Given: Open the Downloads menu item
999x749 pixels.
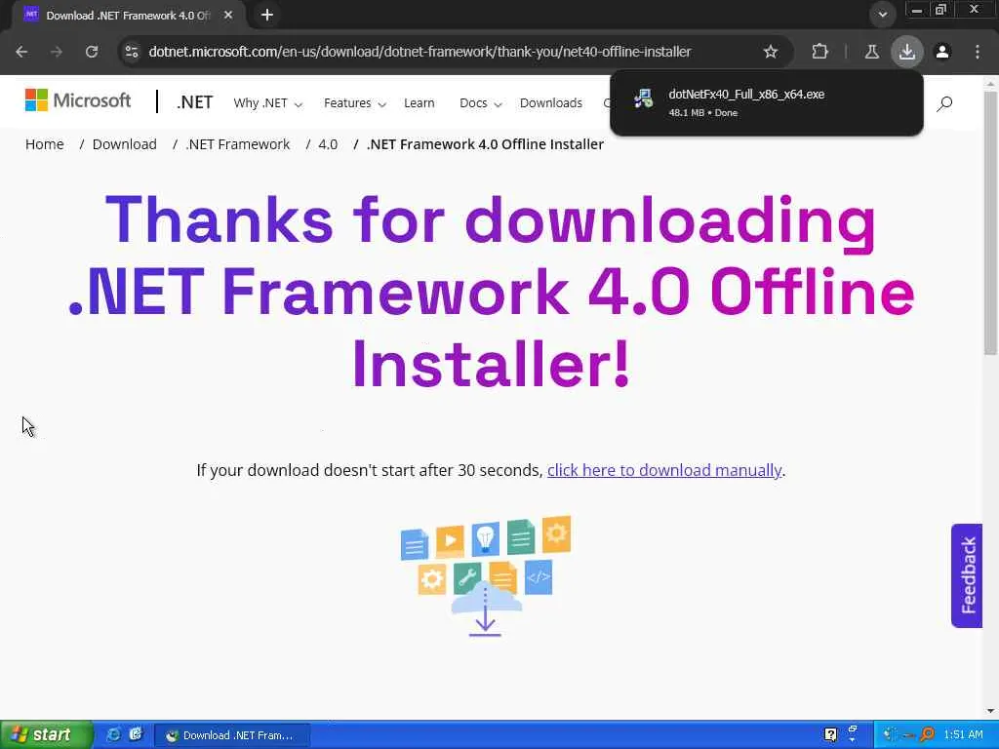Looking at the screenshot, I should coord(551,103).
